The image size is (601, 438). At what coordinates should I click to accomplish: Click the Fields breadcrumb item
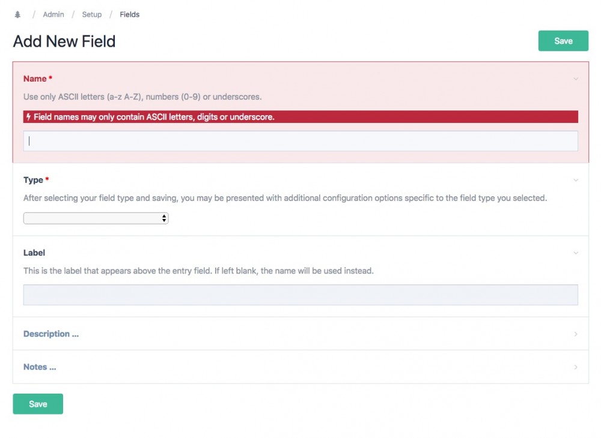pyautogui.click(x=129, y=14)
